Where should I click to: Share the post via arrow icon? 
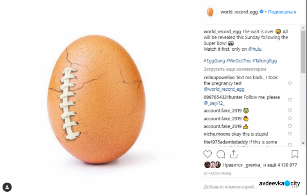tap(234, 154)
